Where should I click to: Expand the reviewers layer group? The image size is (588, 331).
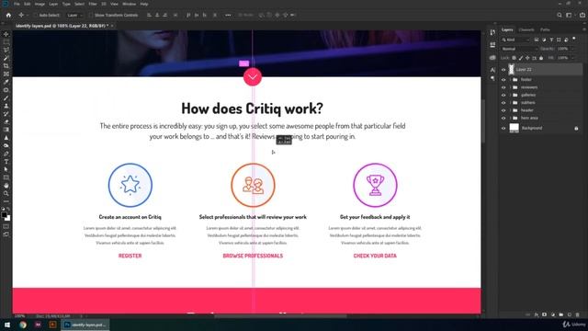tap(510, 87)
